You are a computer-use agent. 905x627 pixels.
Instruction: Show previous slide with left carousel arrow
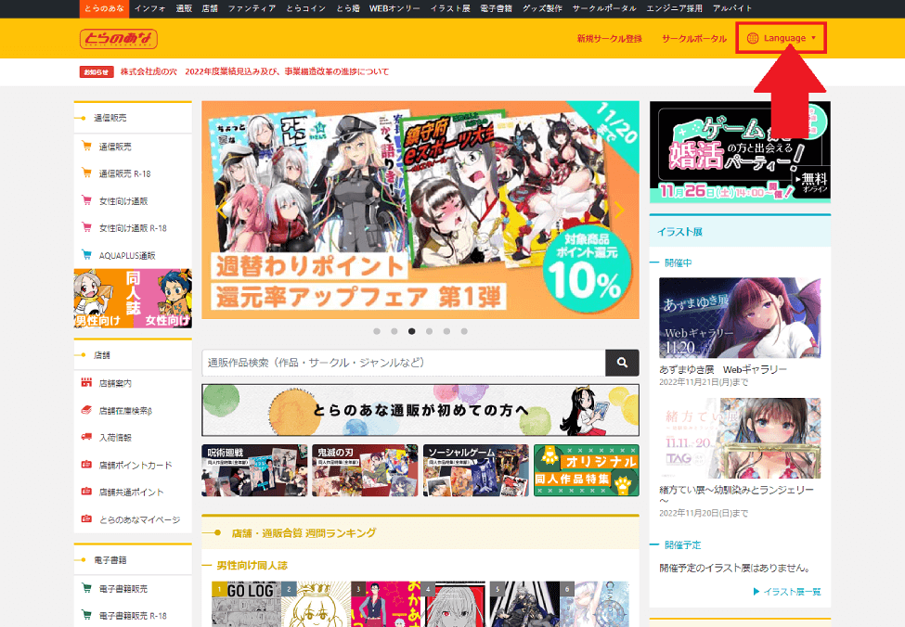(x=222, y=210)
